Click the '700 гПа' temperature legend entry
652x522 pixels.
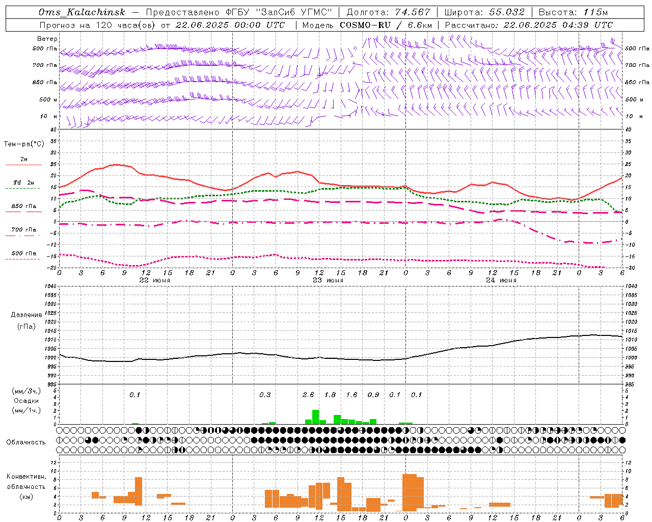[24, 230]
